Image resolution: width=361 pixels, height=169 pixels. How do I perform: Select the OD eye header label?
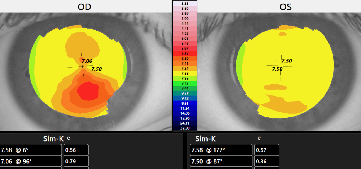pyautogui.click(x=84, y=7)
